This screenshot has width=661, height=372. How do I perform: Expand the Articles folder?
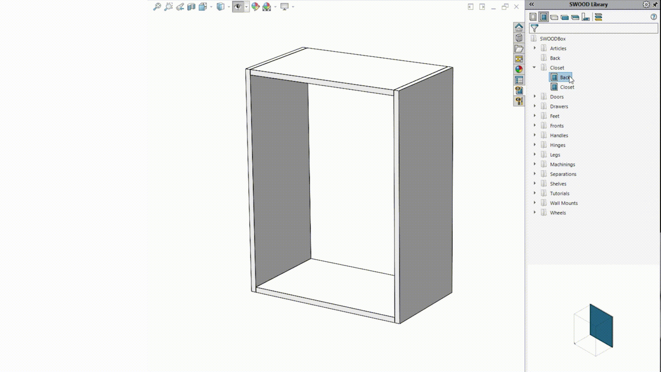(535, 48)
